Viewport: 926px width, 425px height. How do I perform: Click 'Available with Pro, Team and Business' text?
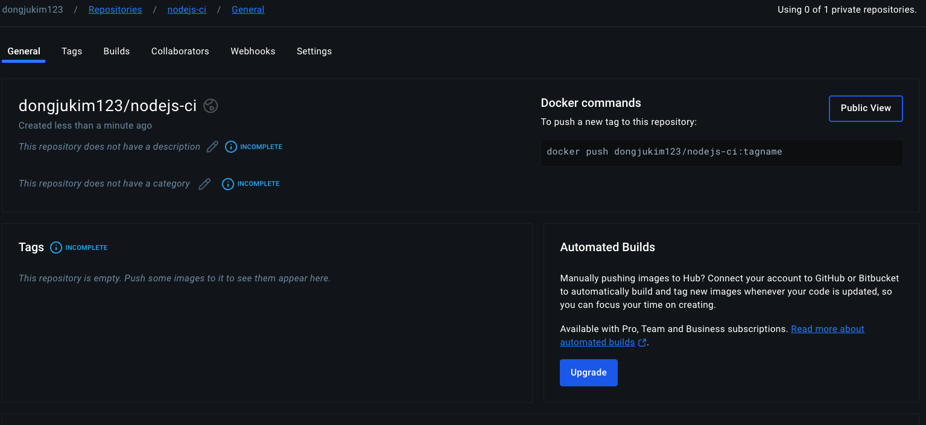click(674, 329)
